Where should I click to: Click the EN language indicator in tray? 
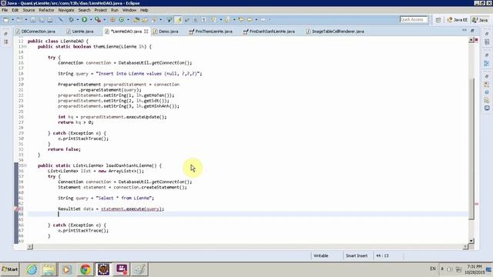433,269
